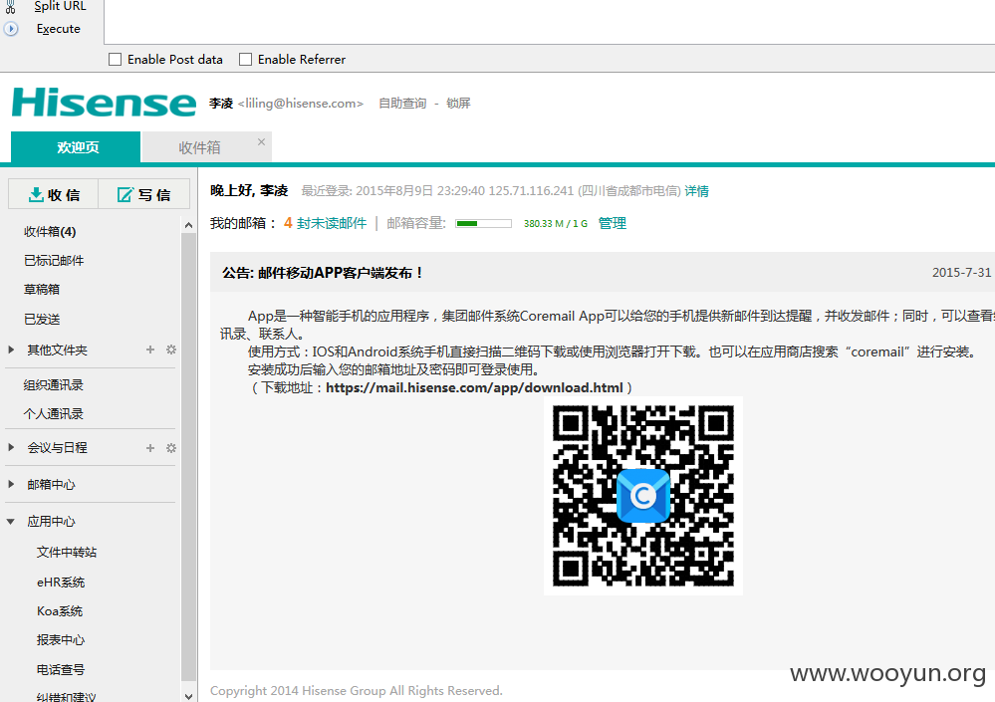Viewport: 995px width, 702px height.
Task: Click the 380.33 M / 1 G capacity text
Action: click(x=555, y=223)
